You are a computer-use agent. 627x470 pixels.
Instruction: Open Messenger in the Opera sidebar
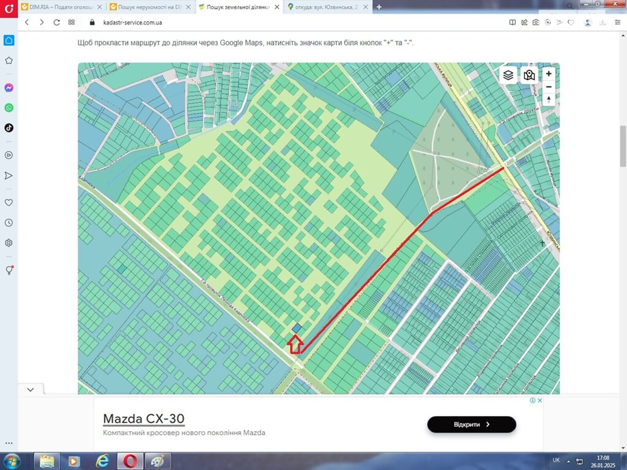pyautogui.click(x=9, y=88)
